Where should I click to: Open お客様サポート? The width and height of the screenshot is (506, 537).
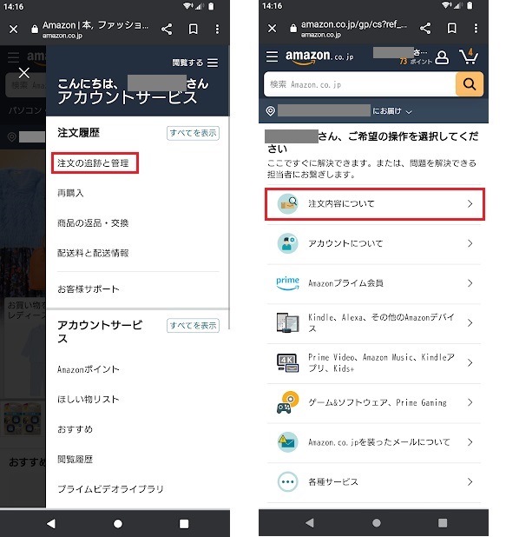click(x=89, y=289)
